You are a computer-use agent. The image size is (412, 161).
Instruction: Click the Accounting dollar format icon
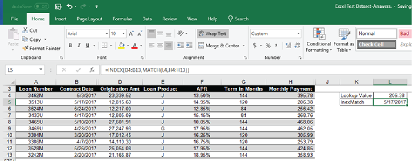[x=255, y=46]
